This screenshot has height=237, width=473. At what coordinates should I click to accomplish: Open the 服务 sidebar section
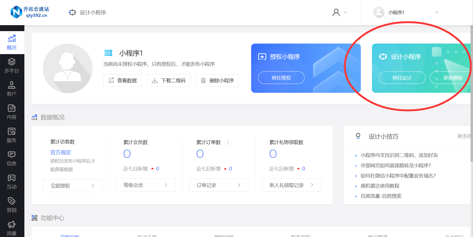pyautogui.click(x=12, y=135)
